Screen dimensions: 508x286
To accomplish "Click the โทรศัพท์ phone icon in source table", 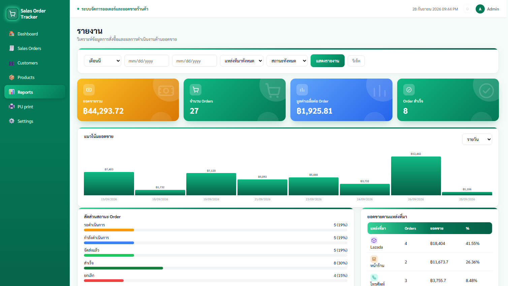I will click(x=374, y=278).
